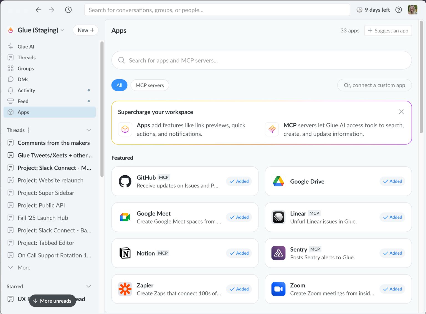This screenshot has height=314, width=426.
Task: Click the GitHub logo icon
Action: [x=125, y=181]
